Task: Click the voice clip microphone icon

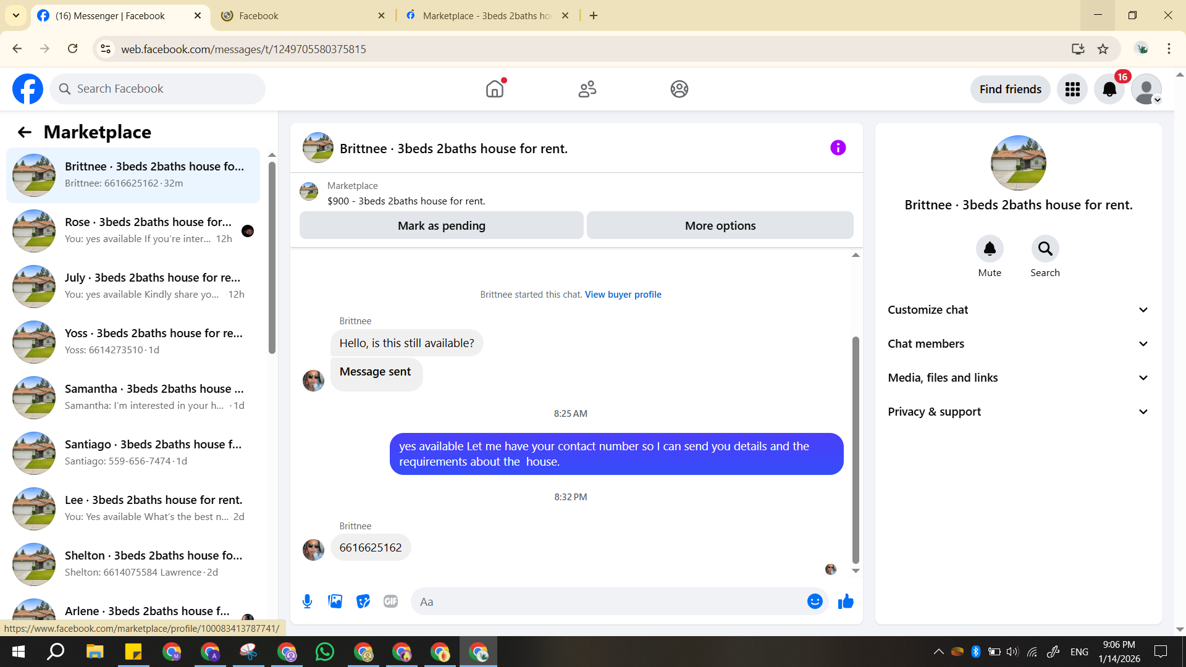Action: (x=307, y=602)
